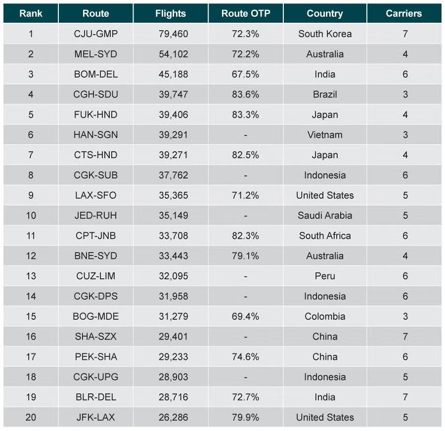Screen dimensions: 445x431
Task: Click the Flights column header
Action: [x=171, y=13]
